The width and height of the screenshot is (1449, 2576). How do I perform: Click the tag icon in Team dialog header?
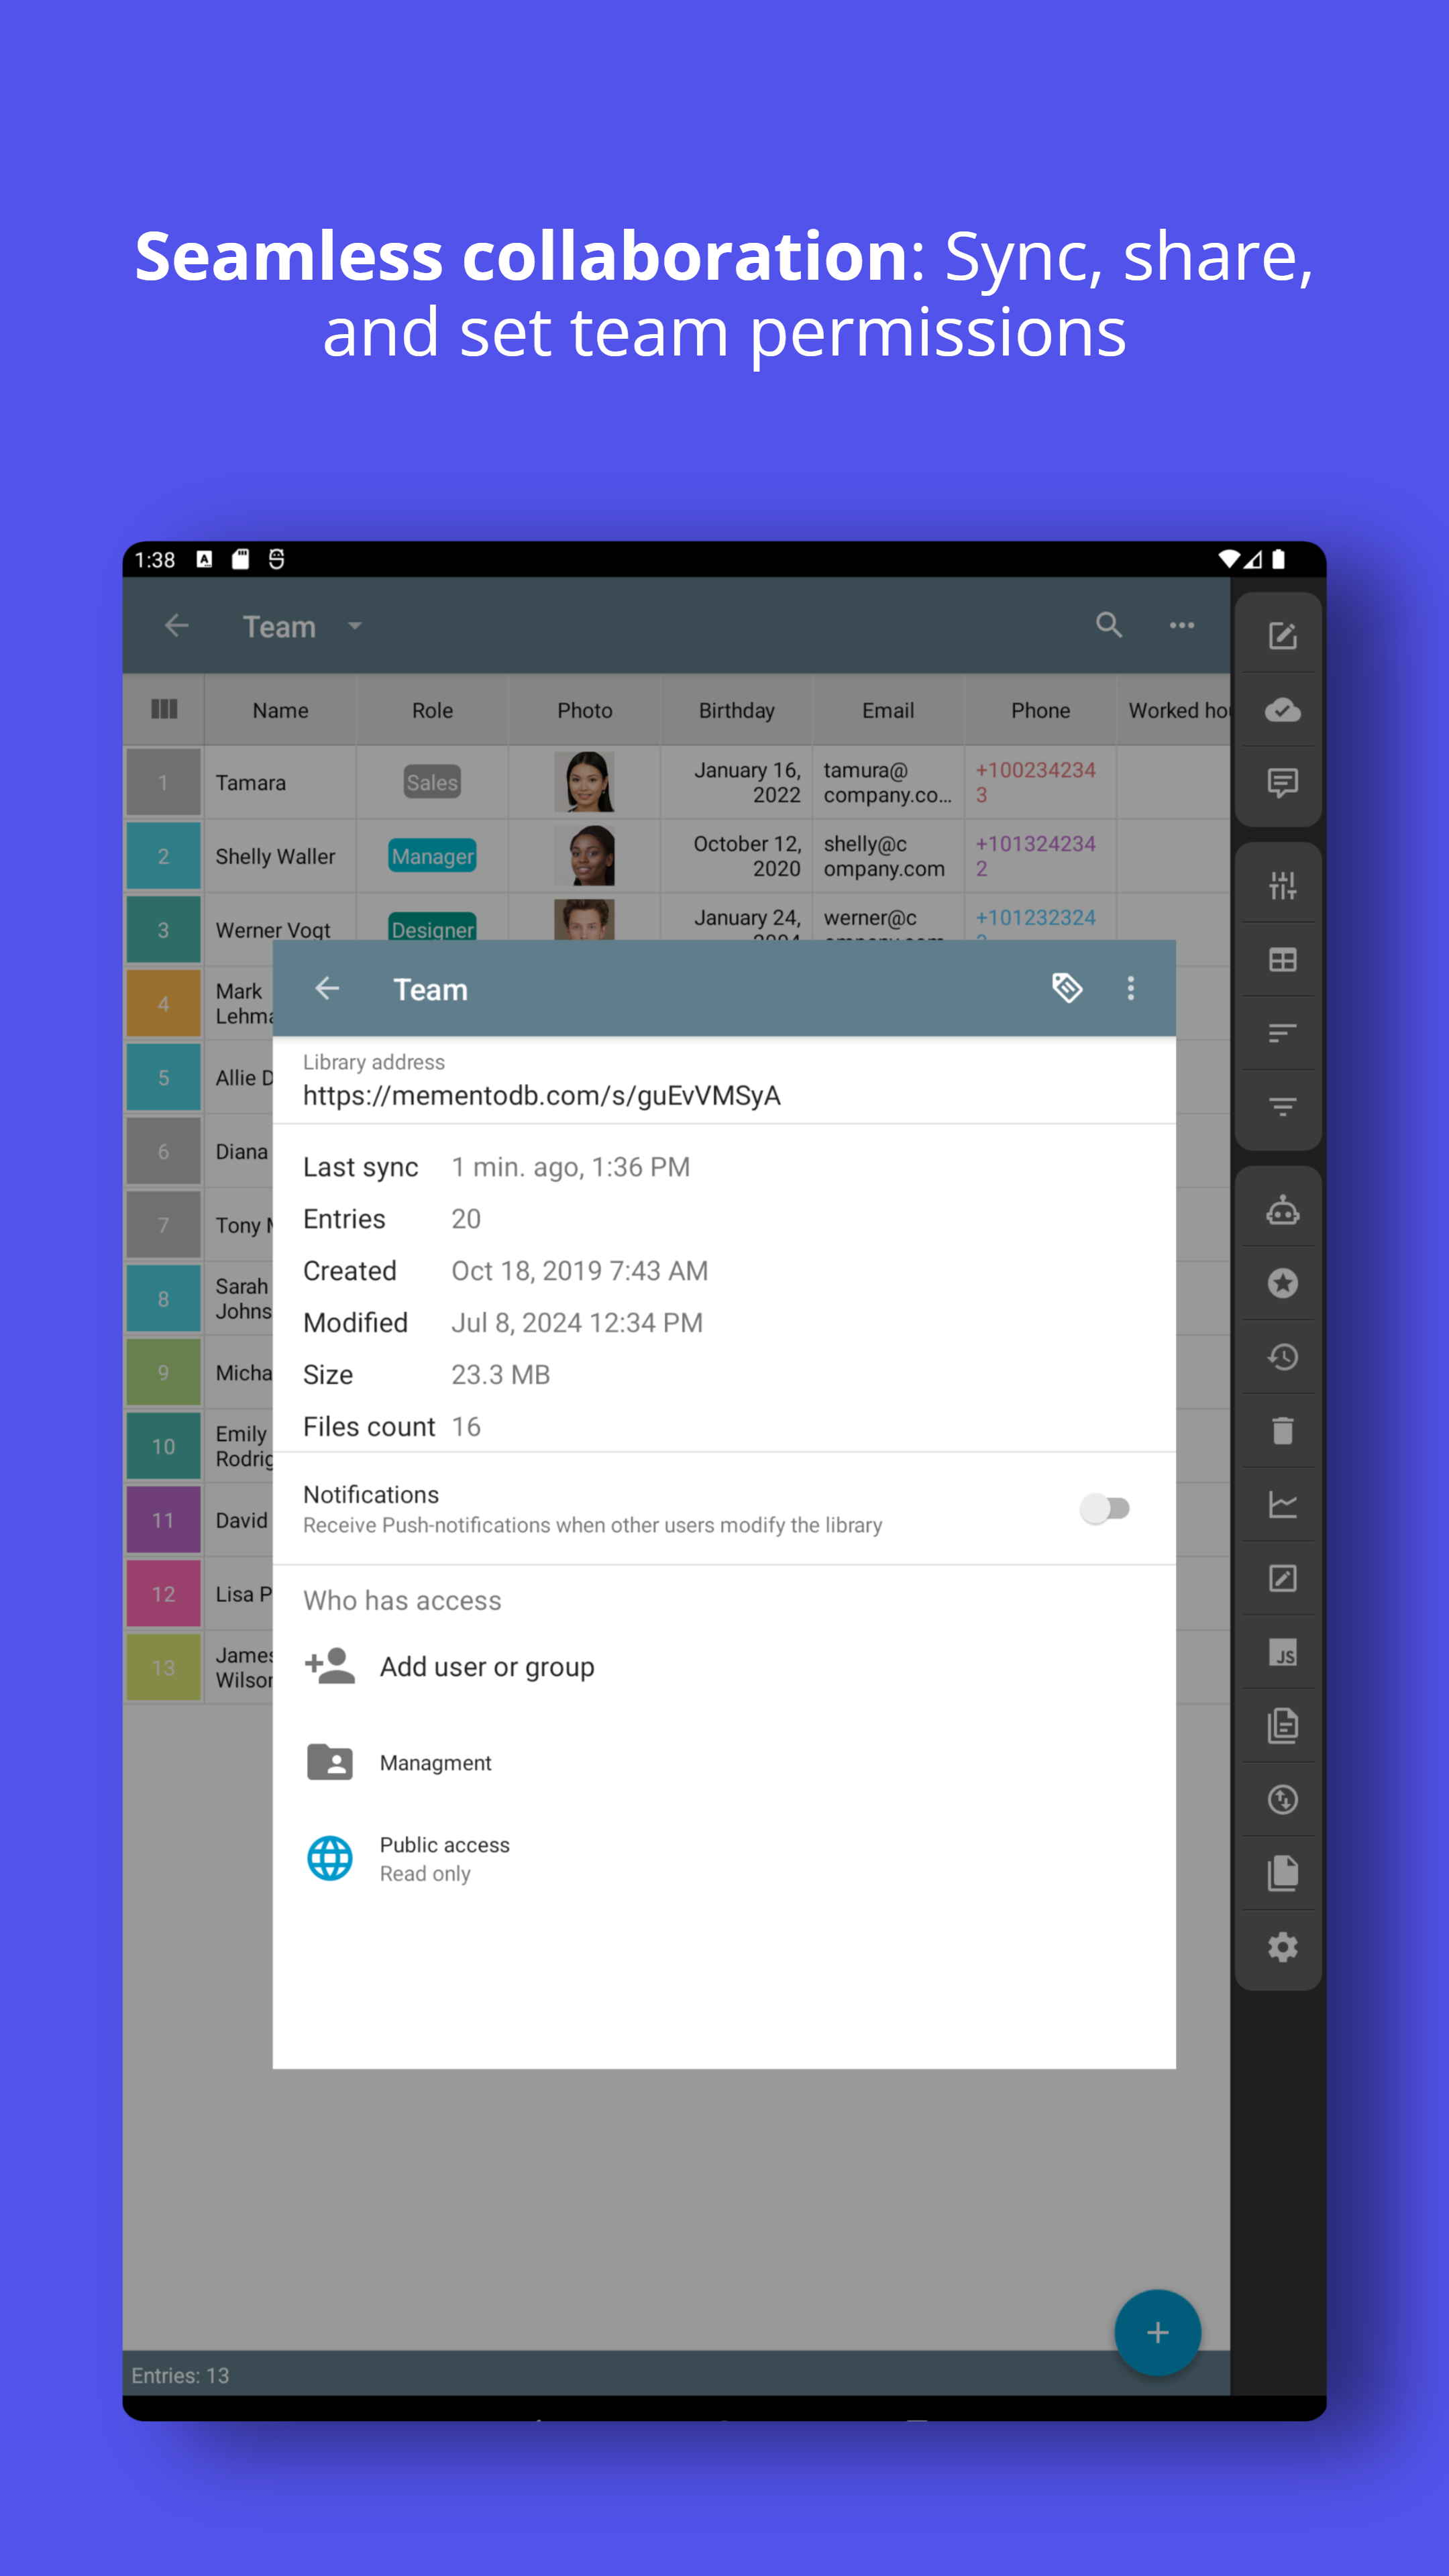pyautogui.click(x=1067, y=988)
